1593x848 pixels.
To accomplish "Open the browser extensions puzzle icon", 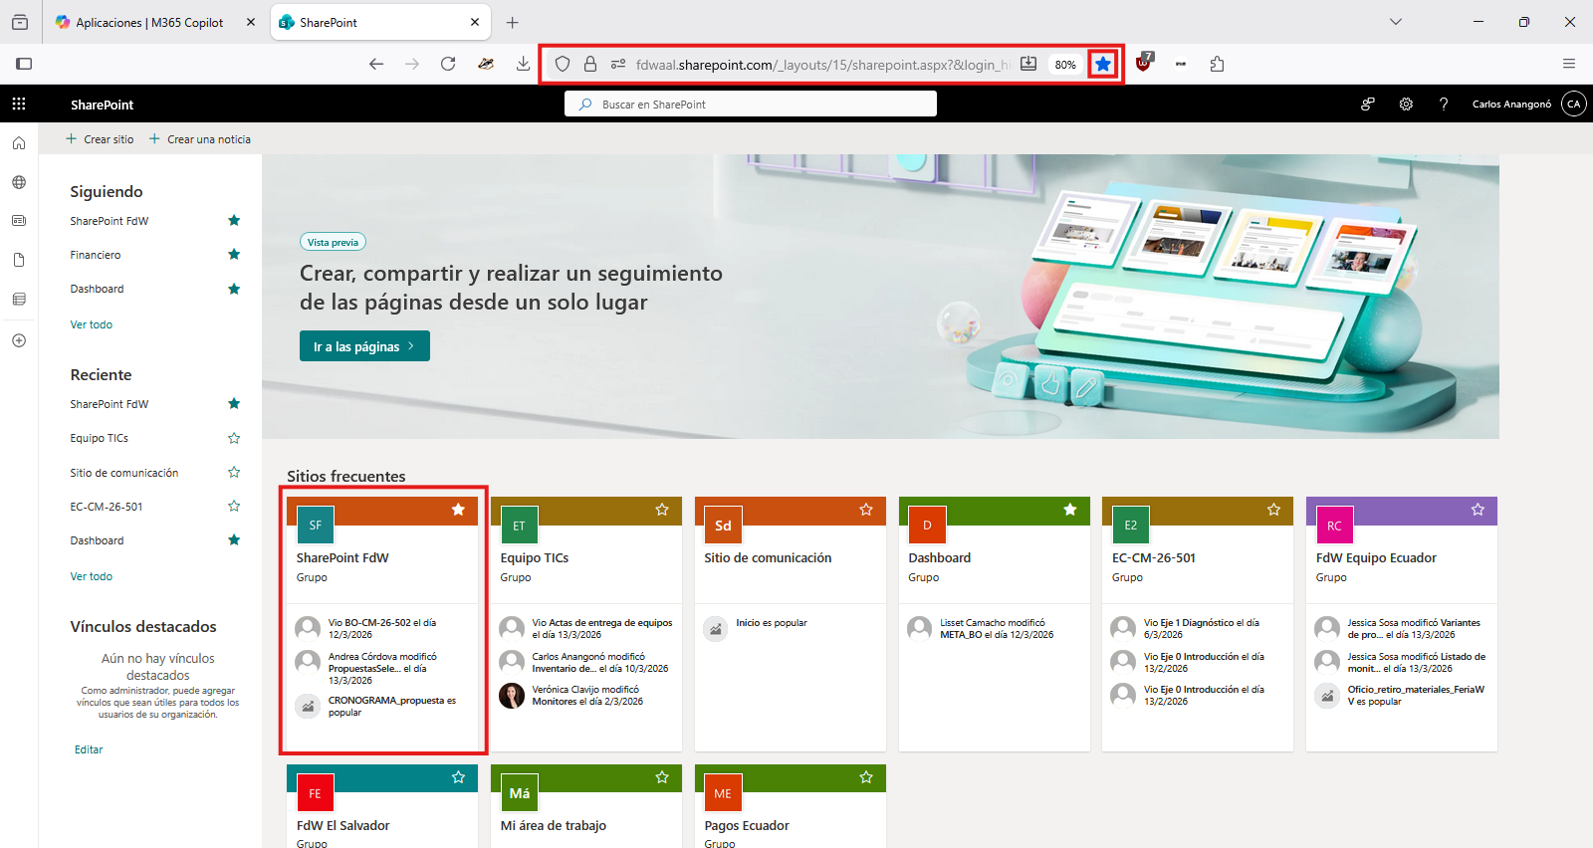I will click(x=1217, y=64).
